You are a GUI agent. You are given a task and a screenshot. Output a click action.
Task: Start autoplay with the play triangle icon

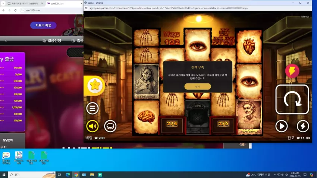tap(282, 126)
